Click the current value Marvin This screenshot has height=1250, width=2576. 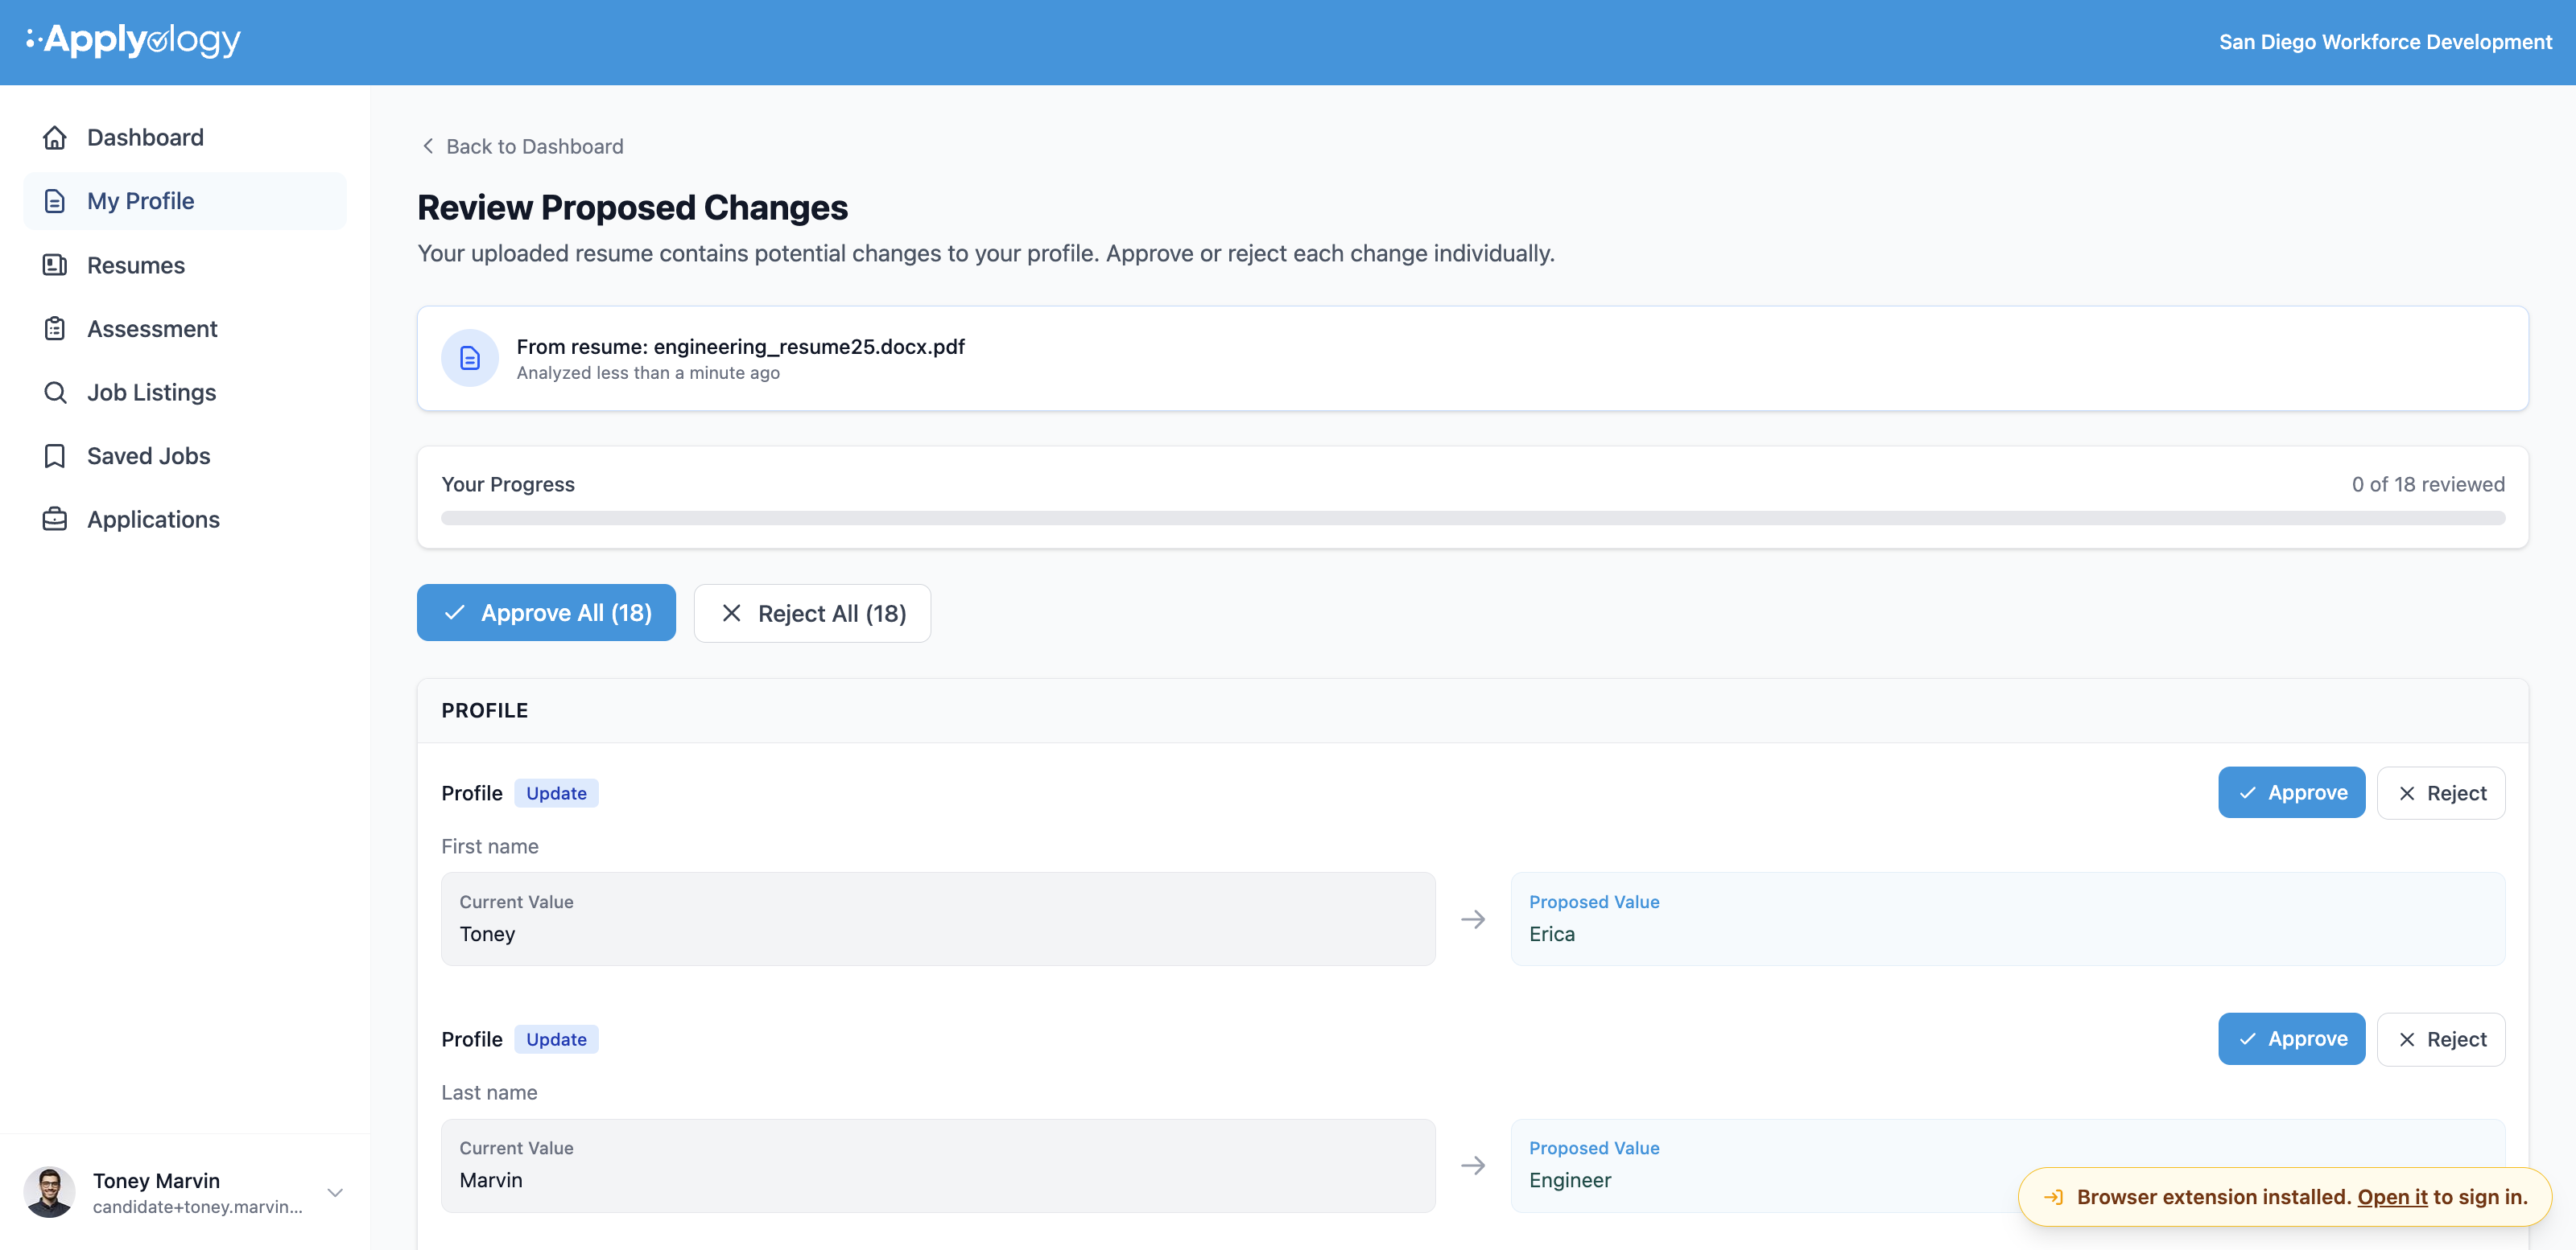click(x=491, y=1180)
